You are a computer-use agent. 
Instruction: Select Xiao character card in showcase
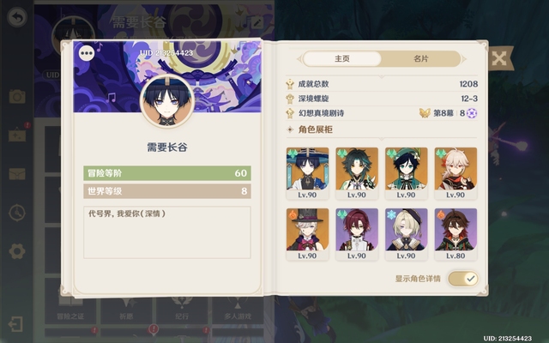[357, 173]
